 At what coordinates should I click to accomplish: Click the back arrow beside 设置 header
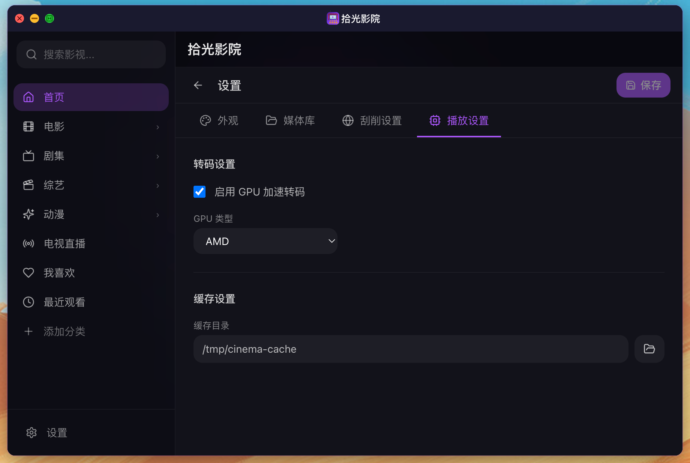pos(198,86)
